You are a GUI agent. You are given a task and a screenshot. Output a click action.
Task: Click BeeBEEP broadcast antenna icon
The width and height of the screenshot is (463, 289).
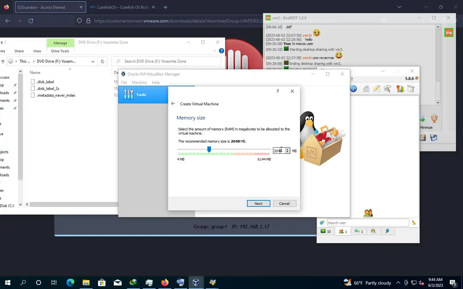(x=353, y=89)
